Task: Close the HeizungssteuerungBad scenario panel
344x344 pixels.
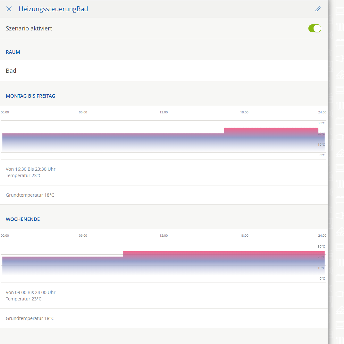Action: click(x=9, y=9)
